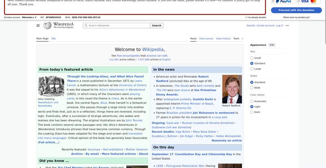Focus the Search Wikipedia input field

[117, 26]
